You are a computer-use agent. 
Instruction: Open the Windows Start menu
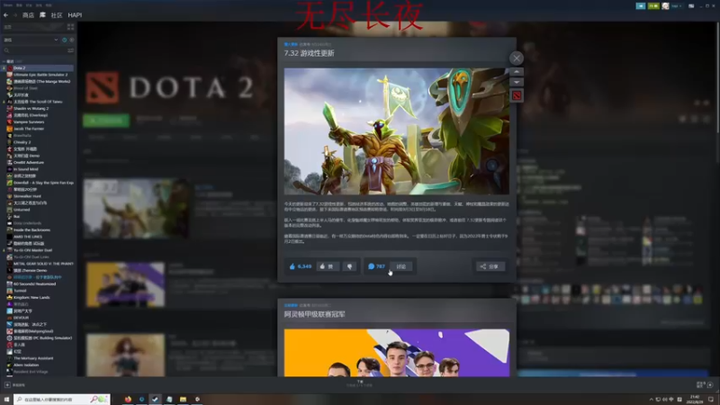coord(6,400)
